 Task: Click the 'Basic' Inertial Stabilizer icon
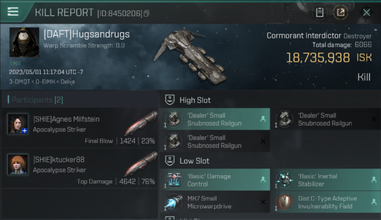pyautogui.click(x=285, y=180)
